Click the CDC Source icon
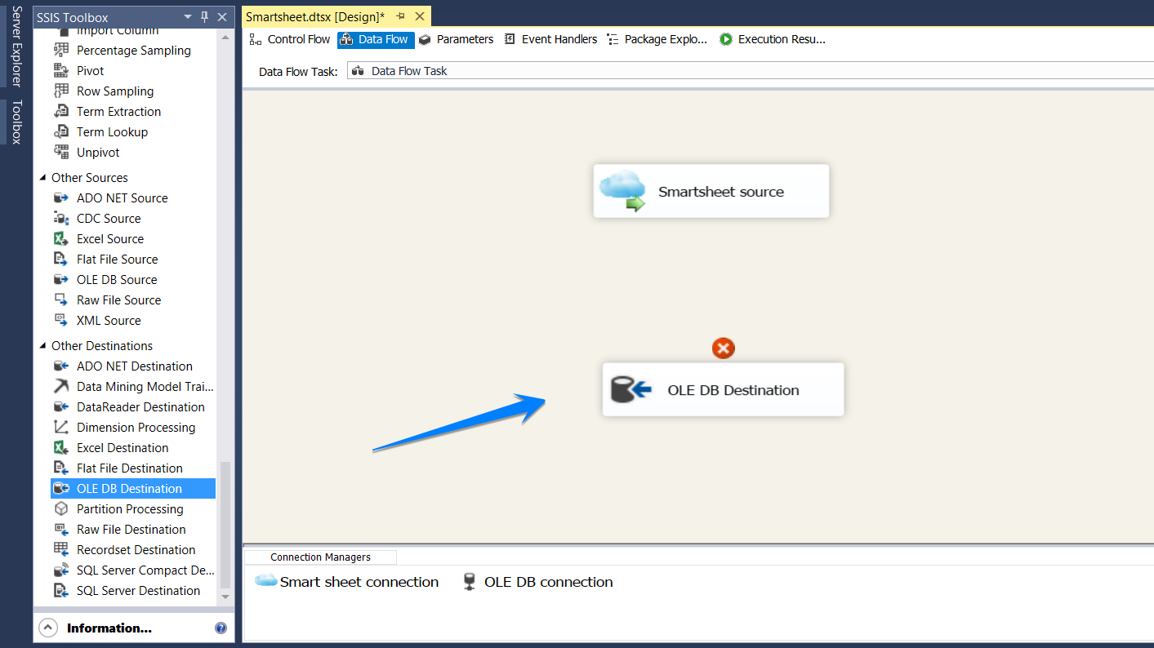Viewport: 1154px width, 648px height. click(x=61, y=218)
